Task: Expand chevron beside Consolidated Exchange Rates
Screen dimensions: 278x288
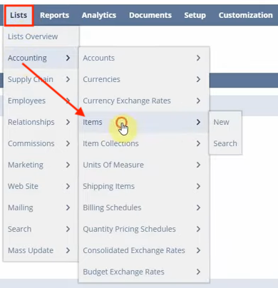Action: [x=198, y=250]
